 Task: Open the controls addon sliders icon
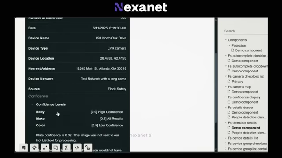[x=23, y=147]
